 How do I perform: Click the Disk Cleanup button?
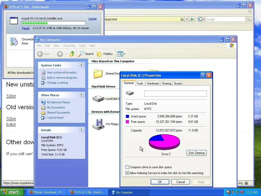[x=197, y=153]
